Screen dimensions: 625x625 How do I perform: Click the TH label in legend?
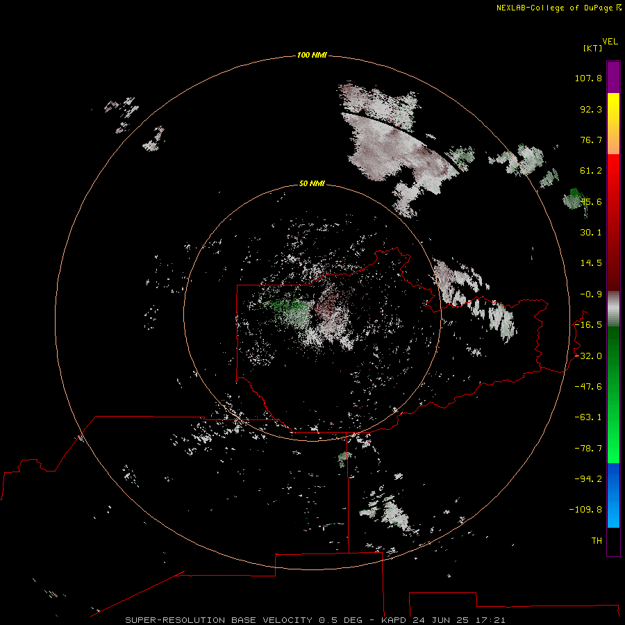pos(597,541)
